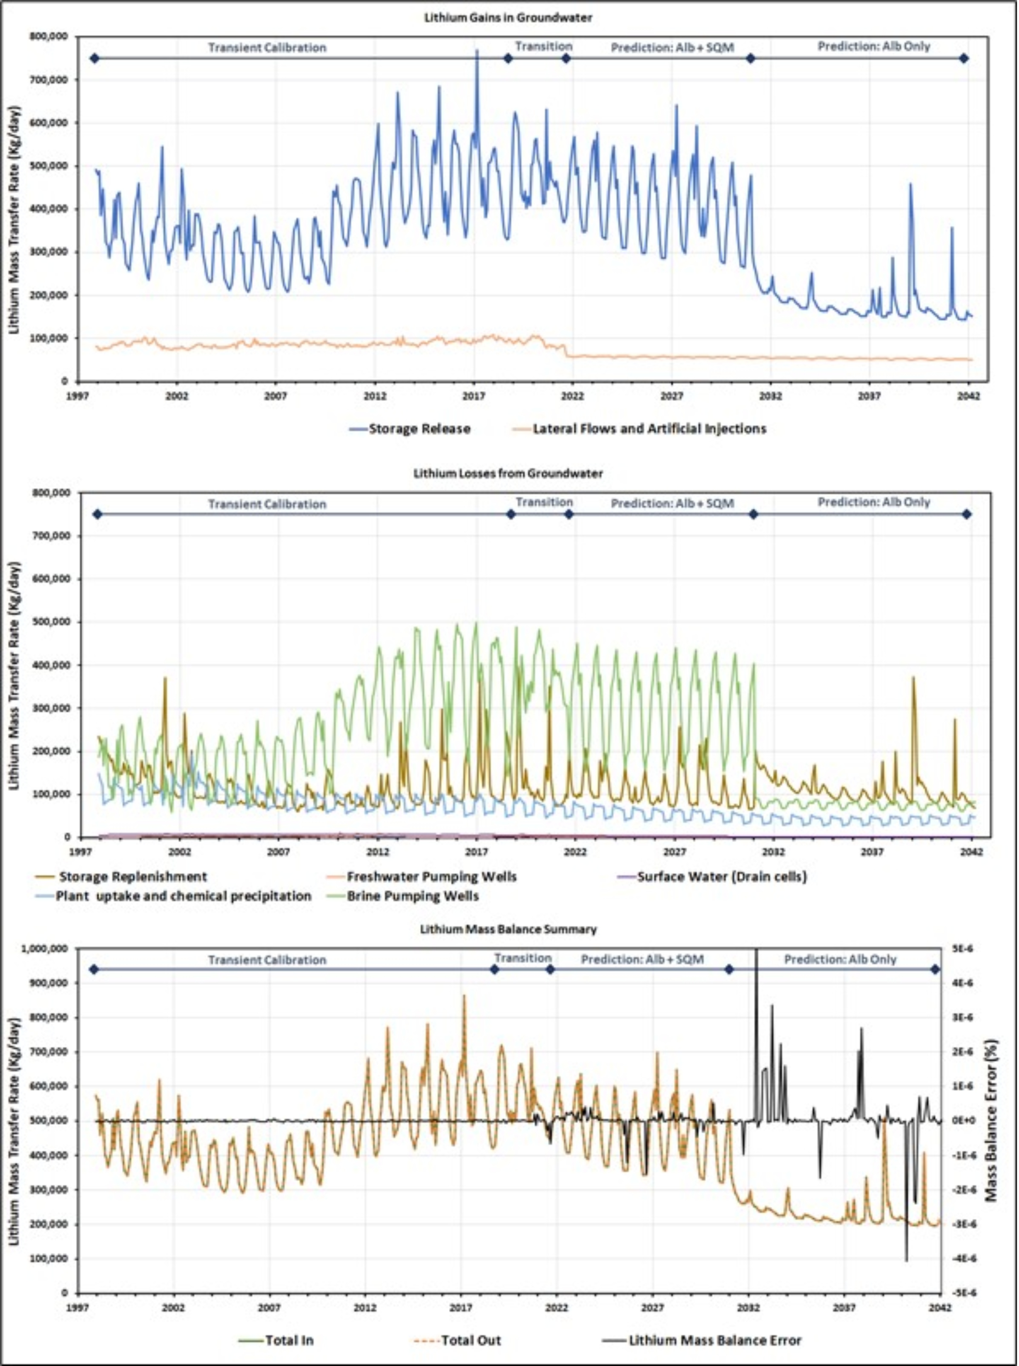Select the 'Freshwater Pumping Wells' legend entry

[423, 876]
